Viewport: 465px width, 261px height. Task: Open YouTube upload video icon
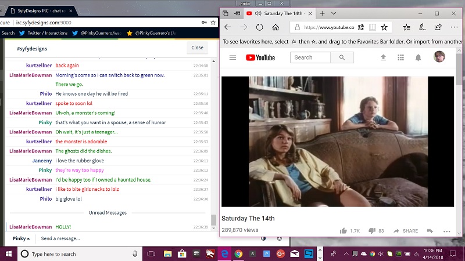coord(383,57)
